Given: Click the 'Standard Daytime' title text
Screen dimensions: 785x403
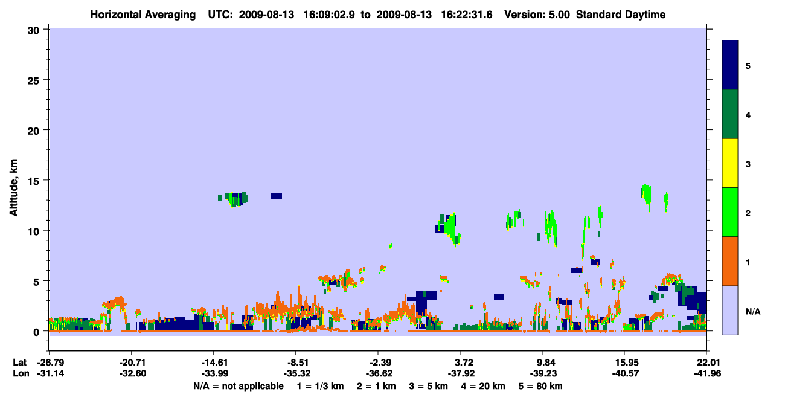Looking at the screenshot, I should [x=621, y=15].
